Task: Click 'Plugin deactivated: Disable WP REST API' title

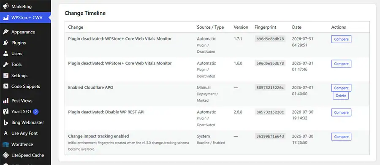Action: 106,112
